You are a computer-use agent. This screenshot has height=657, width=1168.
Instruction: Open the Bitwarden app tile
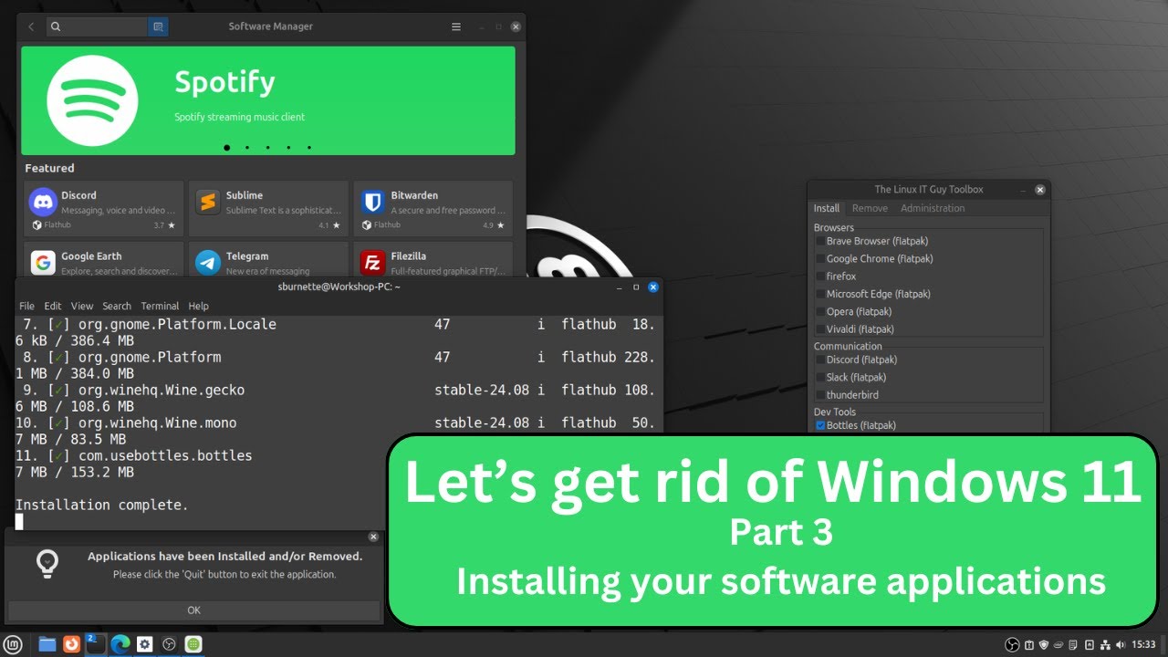[433, 209]
